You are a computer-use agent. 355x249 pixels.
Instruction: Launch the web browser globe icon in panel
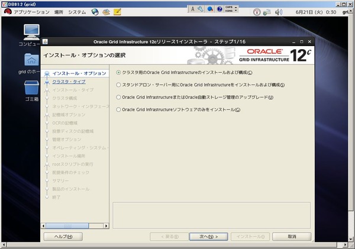(95, 12)
